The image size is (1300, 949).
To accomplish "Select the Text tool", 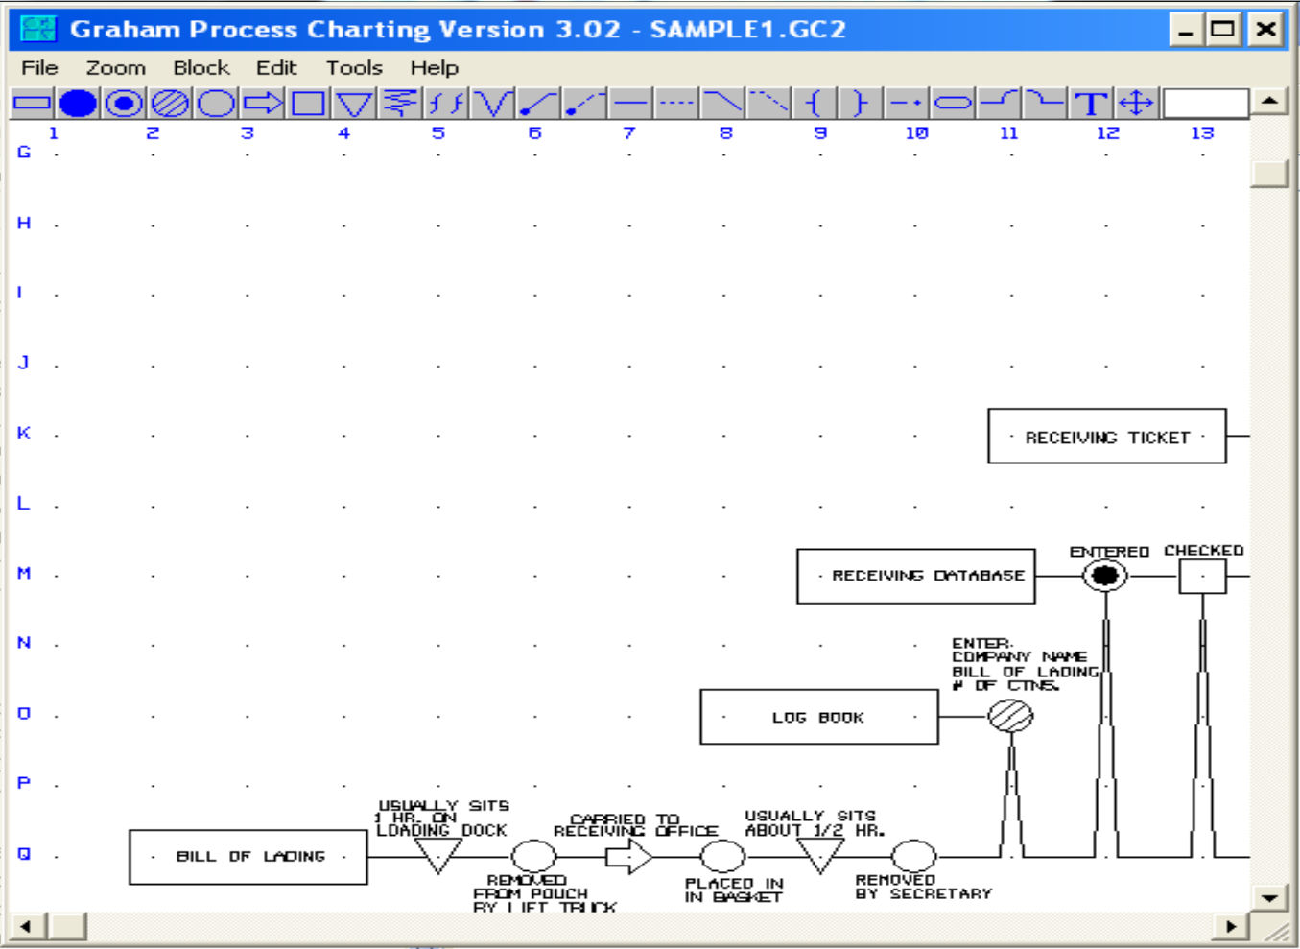I will [x=1092, y=103].
